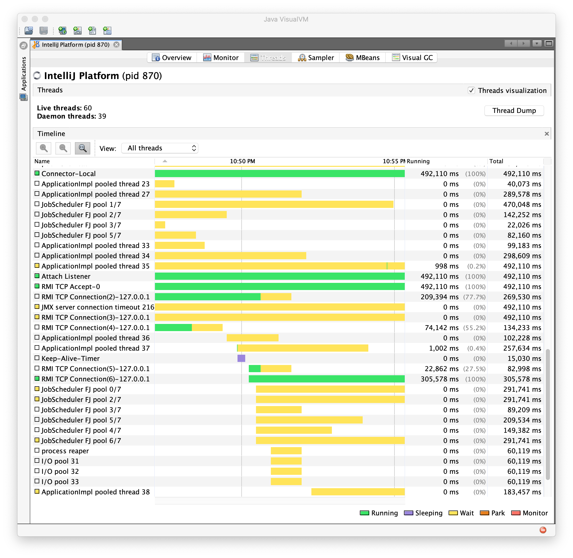Uncheck Threads visualization checkbox
Image resolution: width=573 pixels, height=558 pixels.
[471, 90]
